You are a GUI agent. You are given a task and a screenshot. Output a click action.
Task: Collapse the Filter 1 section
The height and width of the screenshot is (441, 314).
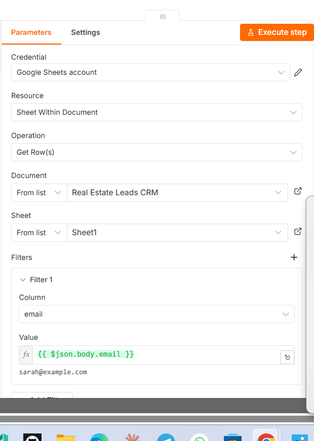coord(23,280)
